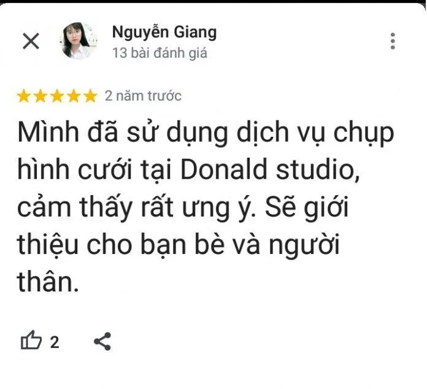Click the phrase "cảm thấy rất ưng ý"

coord(137,208)
